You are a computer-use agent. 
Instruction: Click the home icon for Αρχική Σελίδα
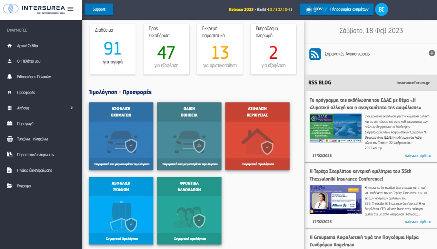click(x=9, y=46)
